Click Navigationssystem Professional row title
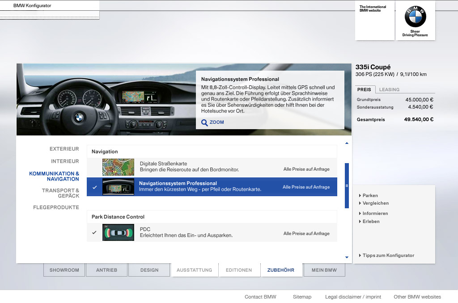The width and height of the screenshot is (458, 303). click(x=178, y=183)
